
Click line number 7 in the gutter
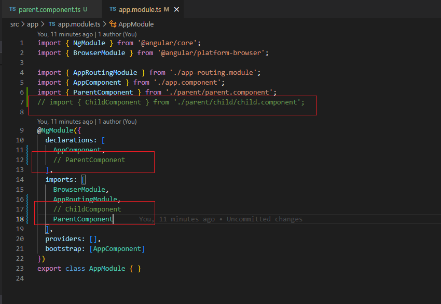pyautogui.click(x=22, y=102)
